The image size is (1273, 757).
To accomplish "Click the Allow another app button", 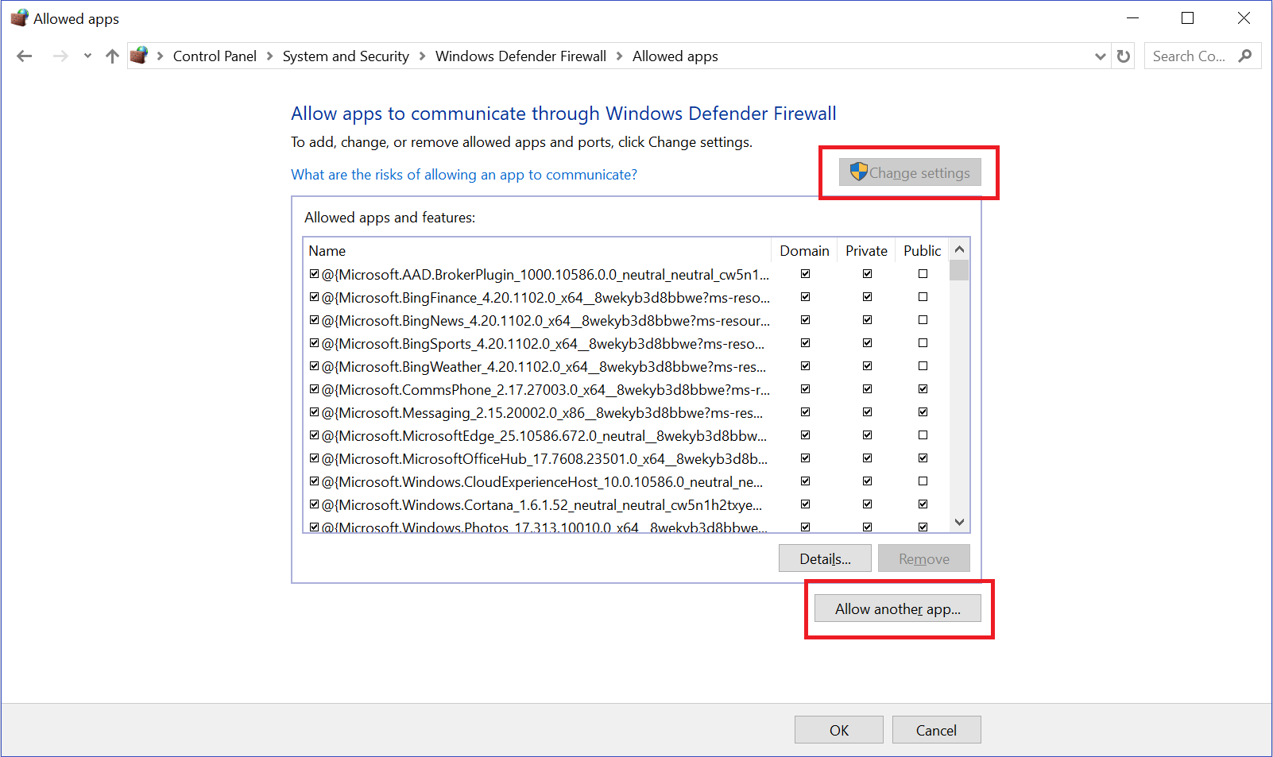I will tap(897, 609).
